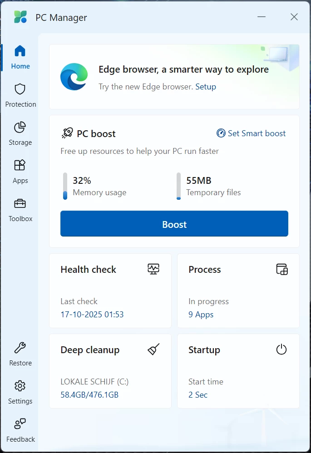This screenshot has height=453, width=311.
Task: Click the Startup power icon
Action: coord(281,350)
